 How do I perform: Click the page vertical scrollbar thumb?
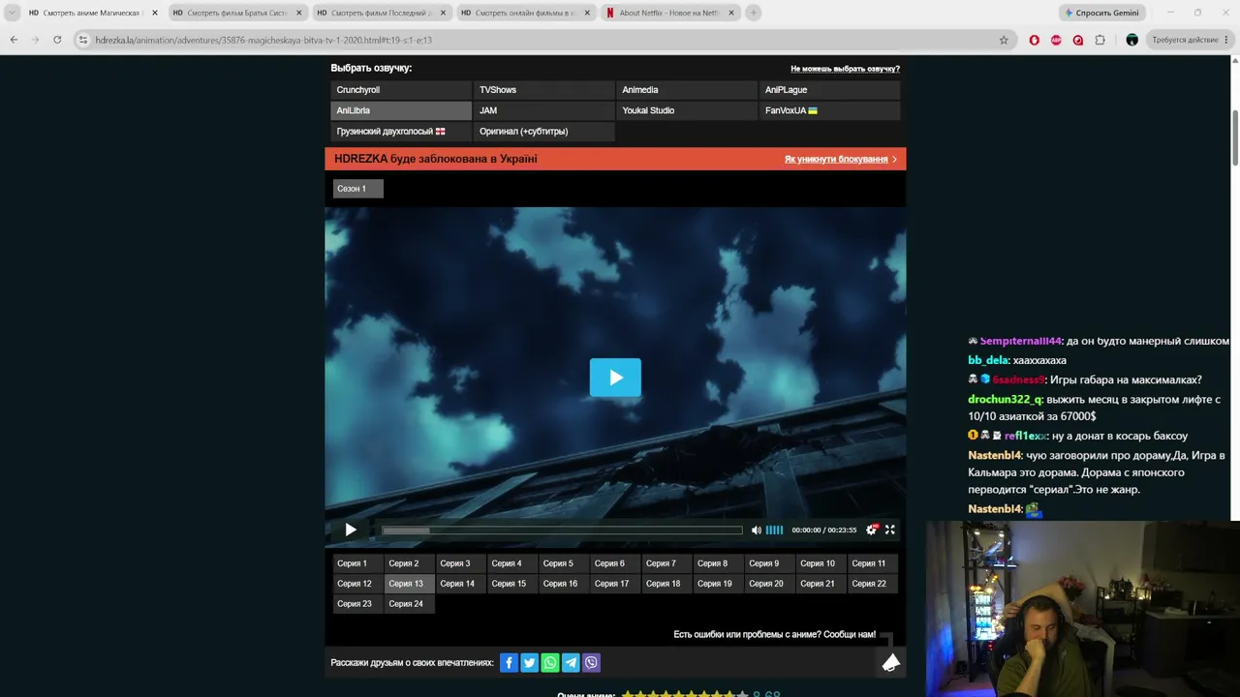click(x=1234, y=137)
